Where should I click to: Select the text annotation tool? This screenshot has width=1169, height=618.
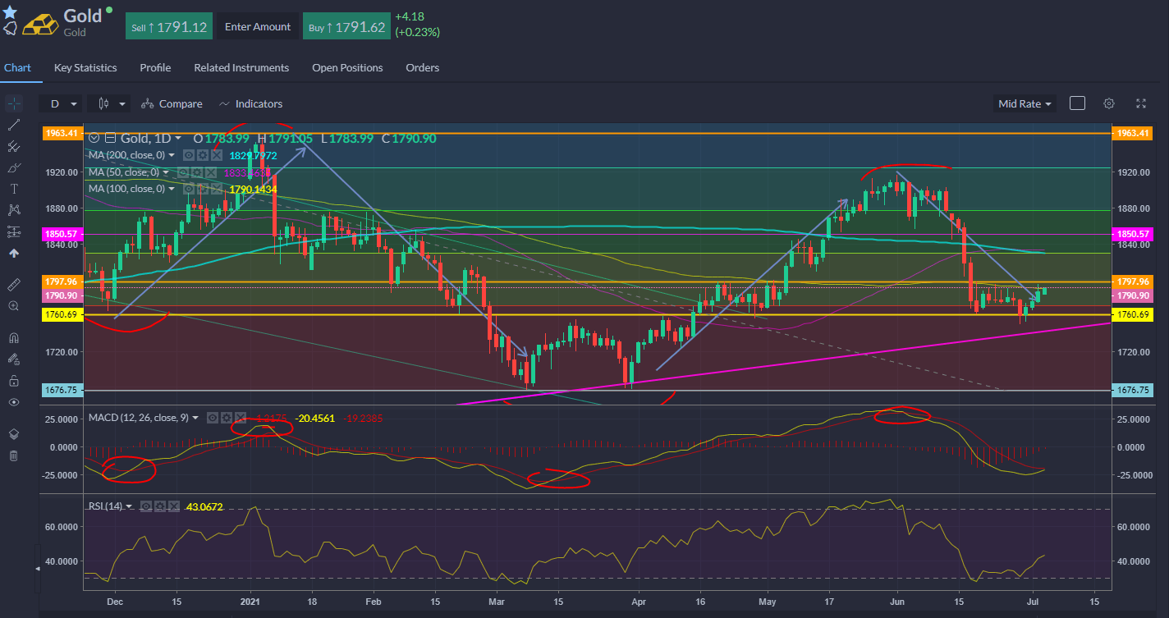click(x=13, y=189)
